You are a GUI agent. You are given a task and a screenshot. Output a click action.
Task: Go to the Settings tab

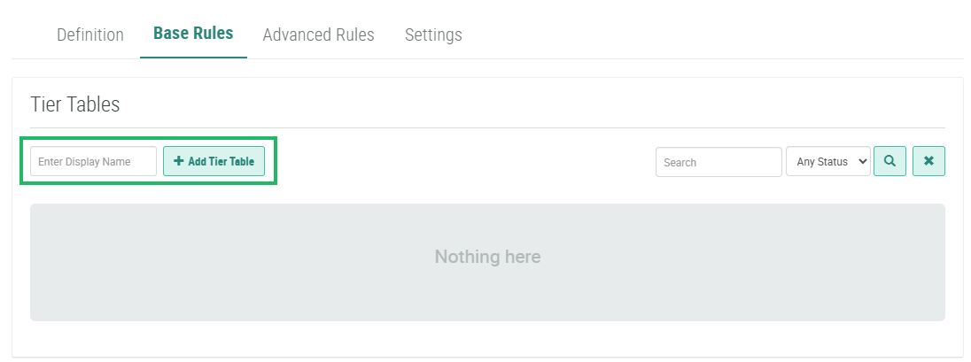(x=433, y=35)
